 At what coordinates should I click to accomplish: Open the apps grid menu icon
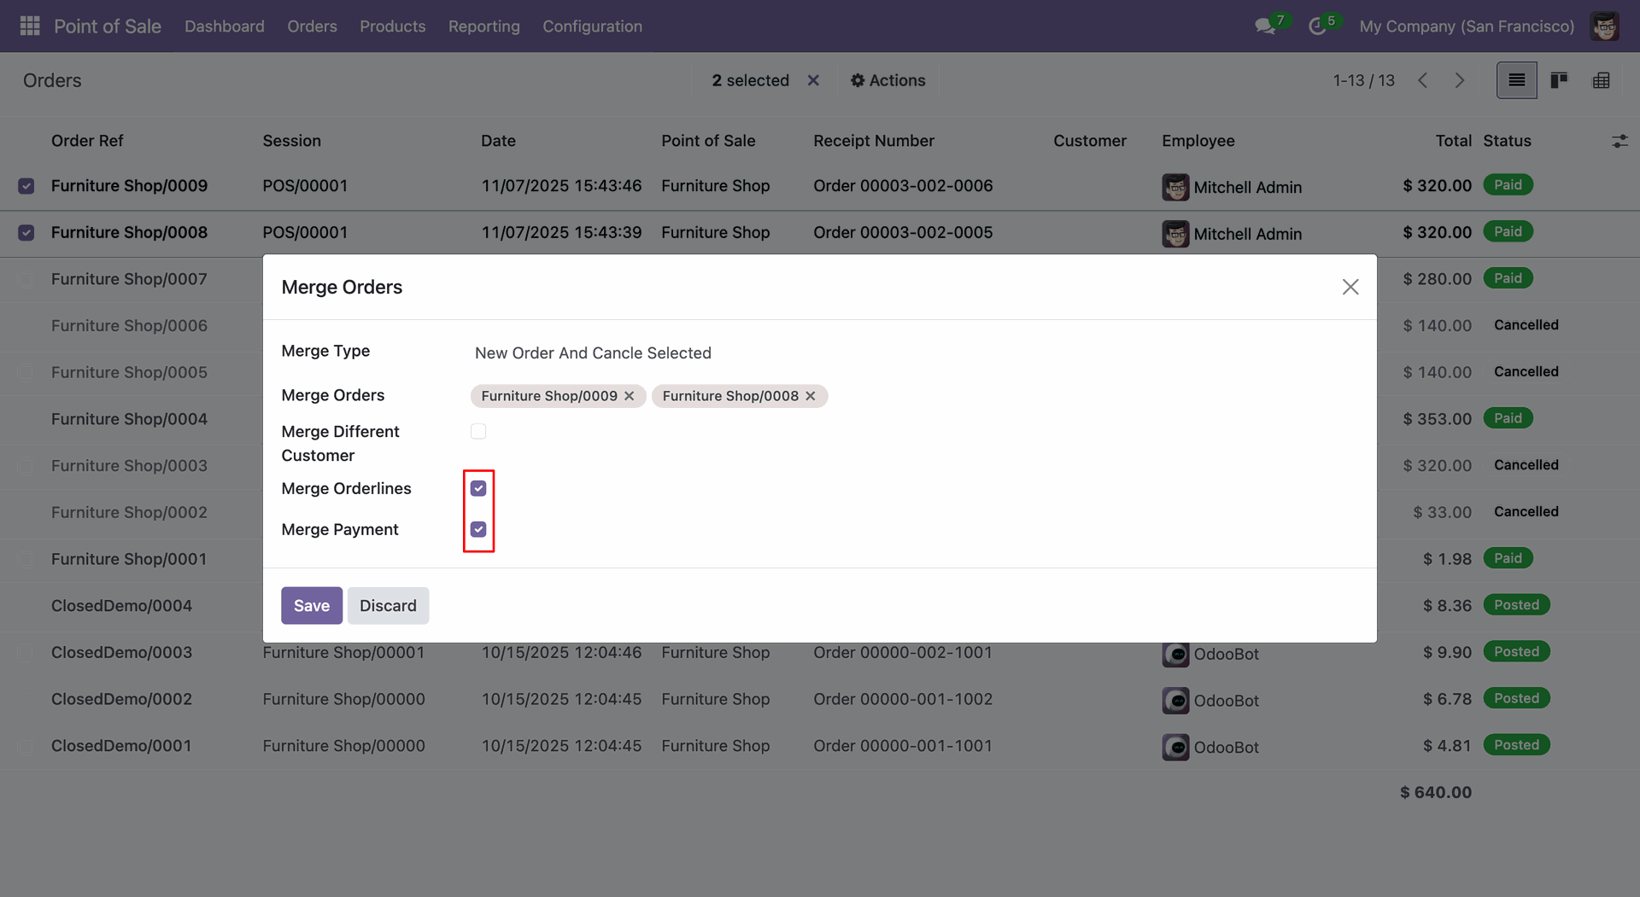pos(30,26)
